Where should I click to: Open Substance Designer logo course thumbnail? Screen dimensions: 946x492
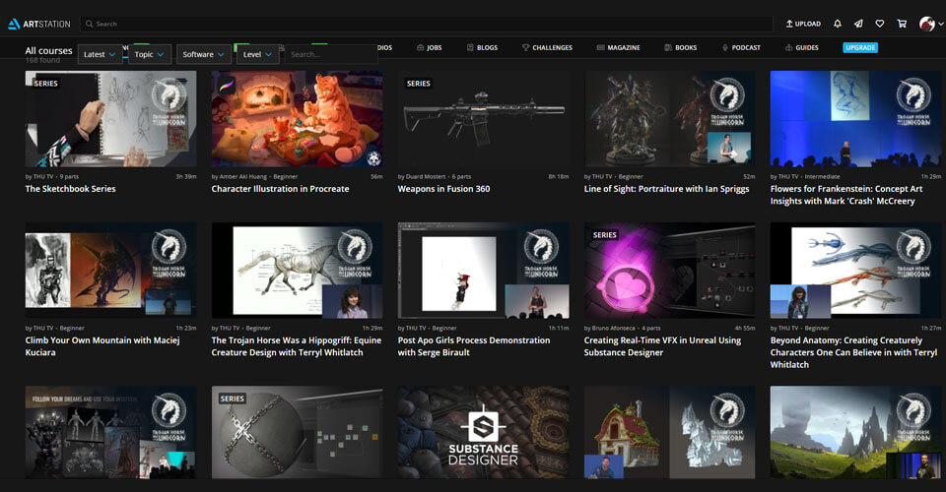pyautogui.click(x=483, y=432)
